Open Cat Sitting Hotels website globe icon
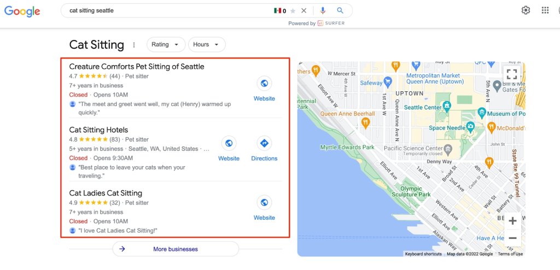This screenshot has height=270, width=560. point(229,143)
